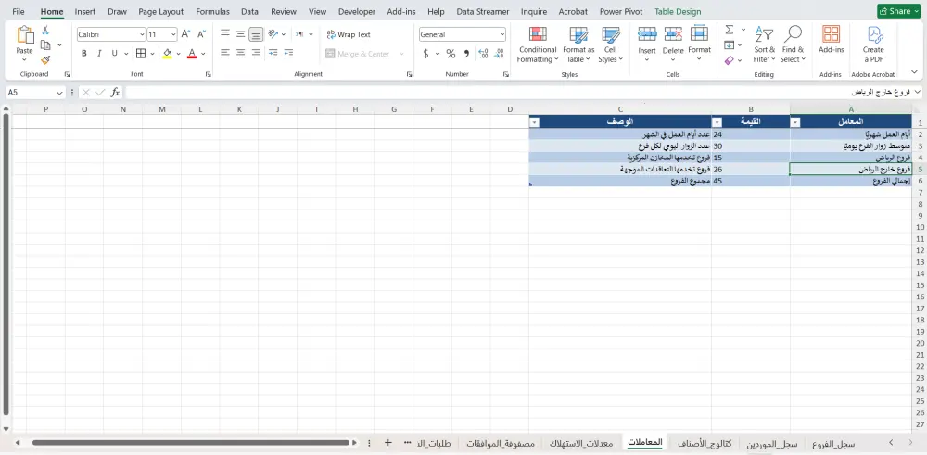Click the Paste clipboard icon
The image size is (927, 455).
(25, 35)
